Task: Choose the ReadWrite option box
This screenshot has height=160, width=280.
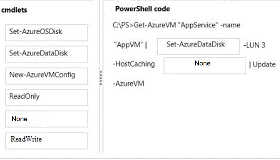Action: [x=46, y=140]
